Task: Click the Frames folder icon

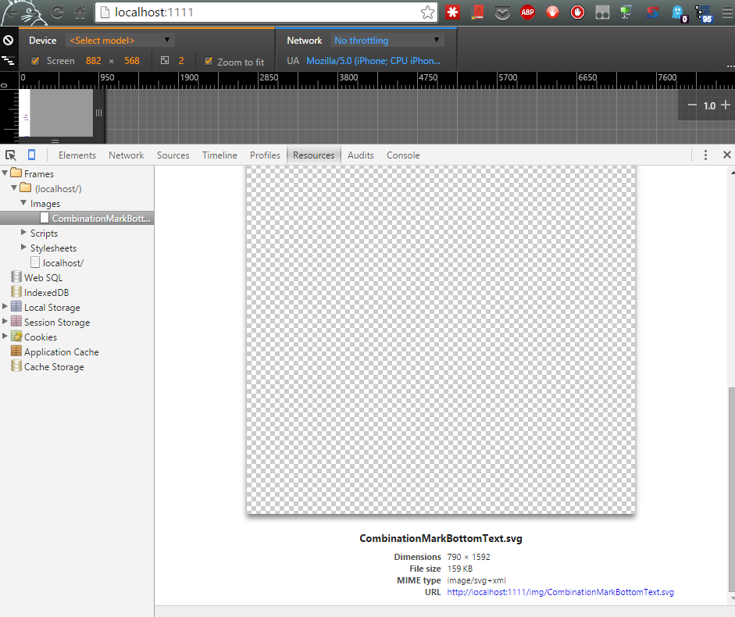Action: pyautogui.click(x=16, y=173)
